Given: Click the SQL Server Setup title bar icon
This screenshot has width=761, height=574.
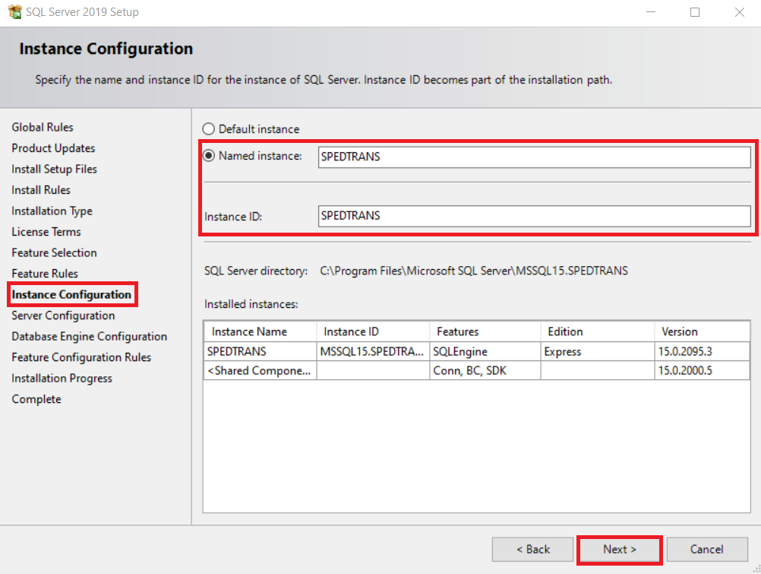Looking at the screenshot, I should pos(15,11).
